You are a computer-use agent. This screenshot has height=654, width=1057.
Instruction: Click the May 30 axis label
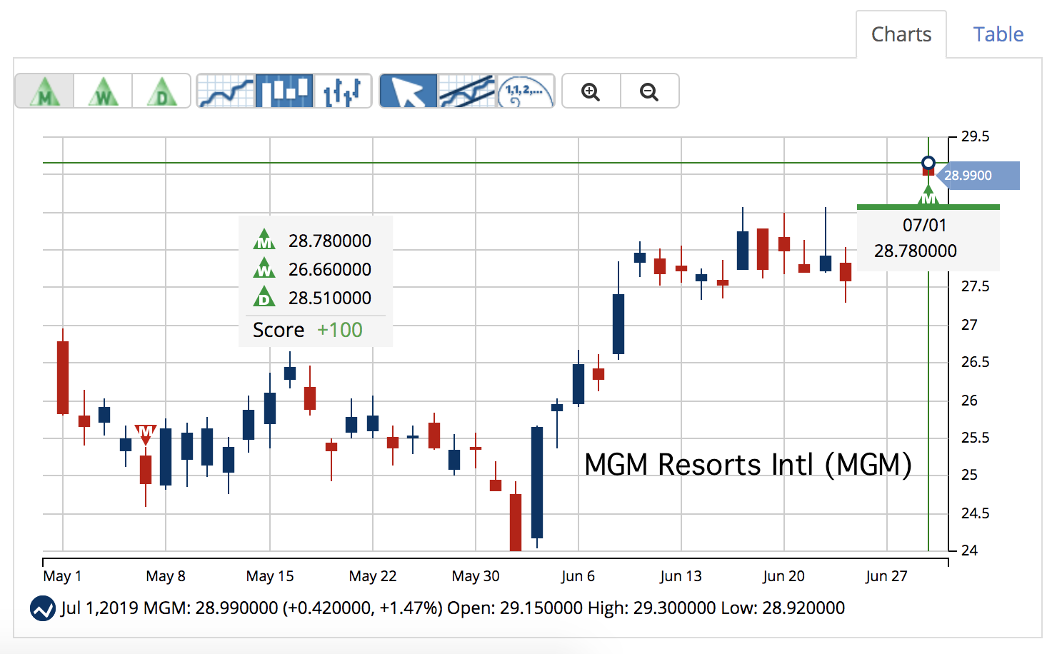476,576
